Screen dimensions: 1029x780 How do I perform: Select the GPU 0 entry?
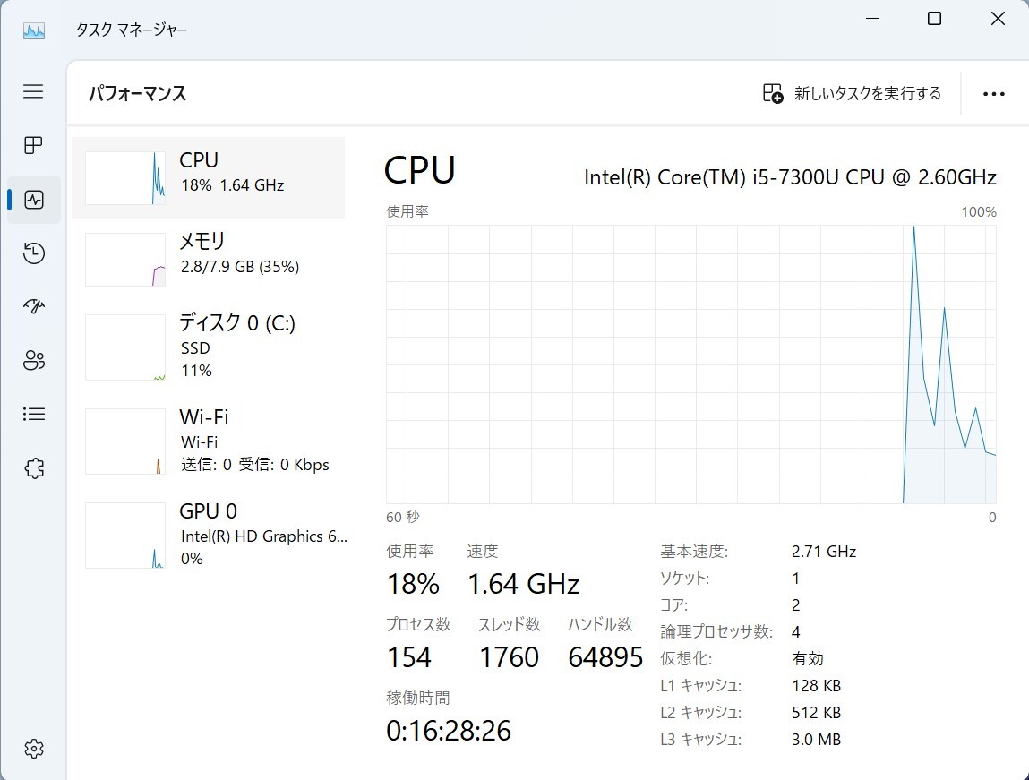pyautogui.click(x=208, y=536)
